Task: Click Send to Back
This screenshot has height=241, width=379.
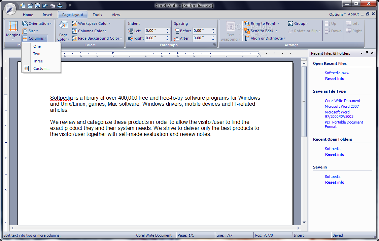Action: (259, 31)
